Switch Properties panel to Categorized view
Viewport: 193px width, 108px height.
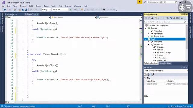coord(146,74)
